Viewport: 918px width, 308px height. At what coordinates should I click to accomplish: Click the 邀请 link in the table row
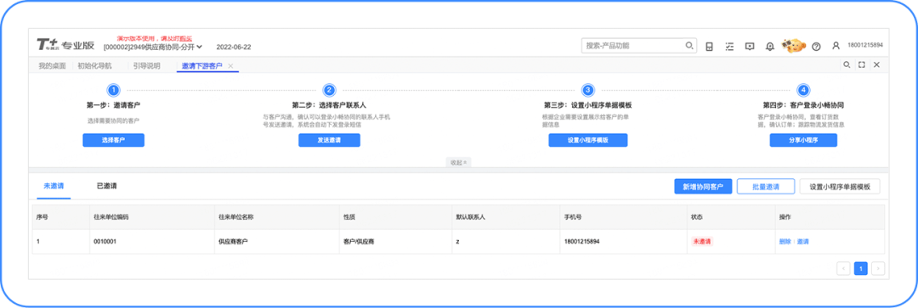(x=803, y=241)
